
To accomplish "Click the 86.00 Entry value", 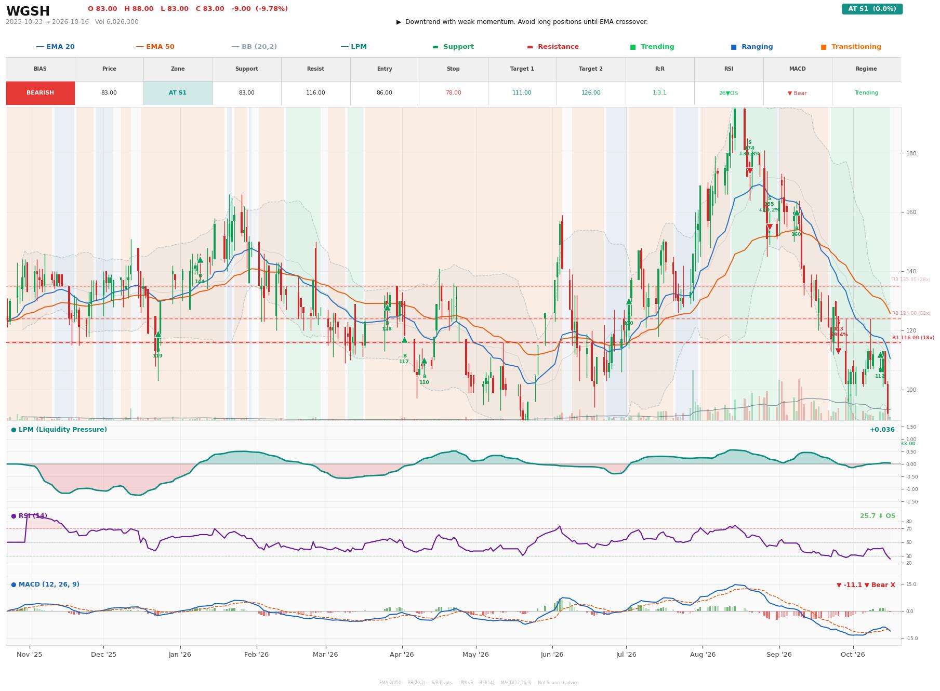I will tap(385, 93).
